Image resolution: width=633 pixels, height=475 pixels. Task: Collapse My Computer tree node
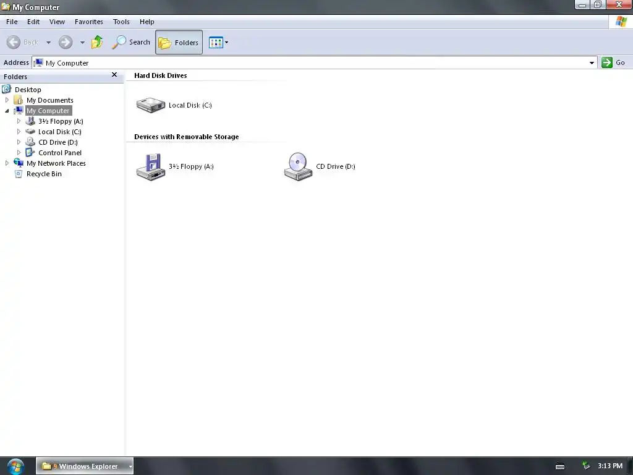pos(7,111)
